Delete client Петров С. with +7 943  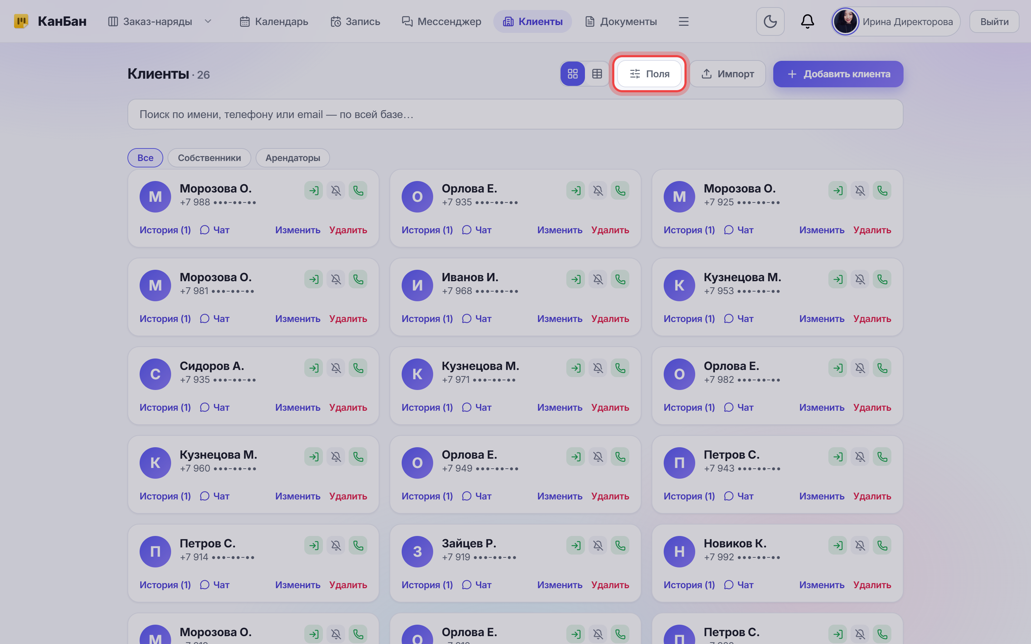(872, 496)
